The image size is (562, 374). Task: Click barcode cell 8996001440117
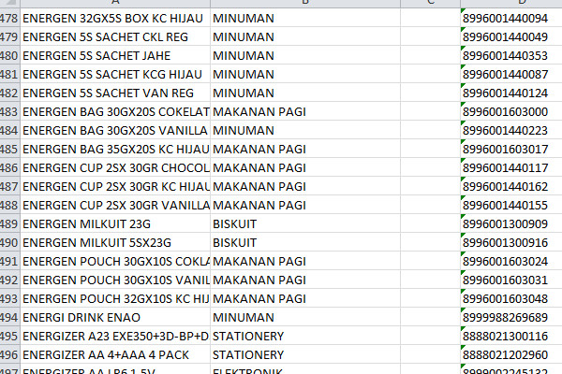click(x=511, y=167)
